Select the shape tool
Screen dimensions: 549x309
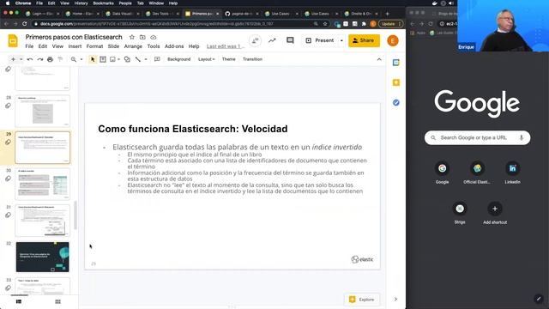click(x=127, y=59)
